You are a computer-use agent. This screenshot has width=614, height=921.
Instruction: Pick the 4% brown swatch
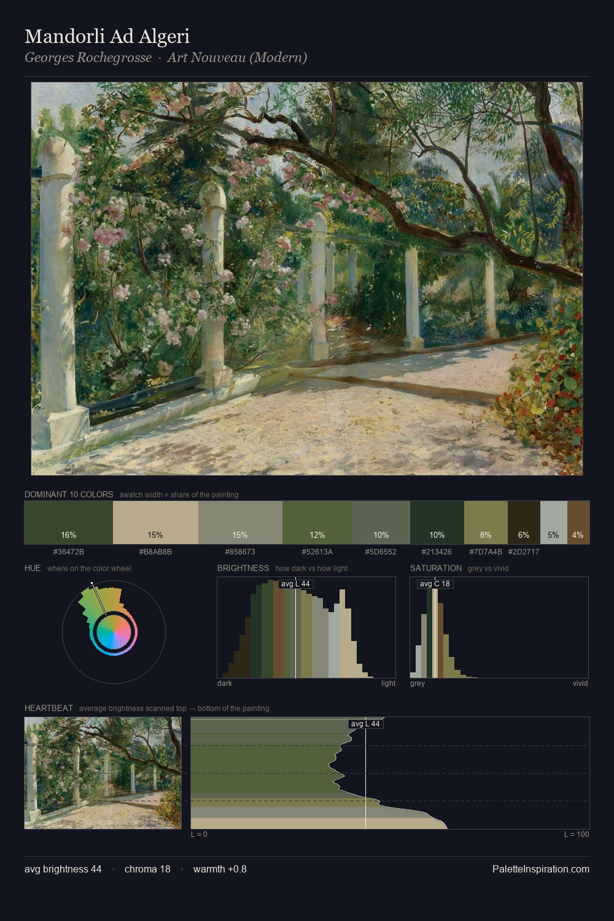coord(578,523)
